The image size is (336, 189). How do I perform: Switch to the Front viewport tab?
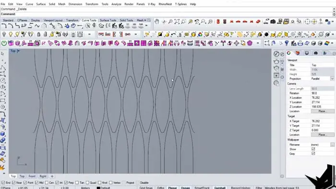tap(32, 176)
